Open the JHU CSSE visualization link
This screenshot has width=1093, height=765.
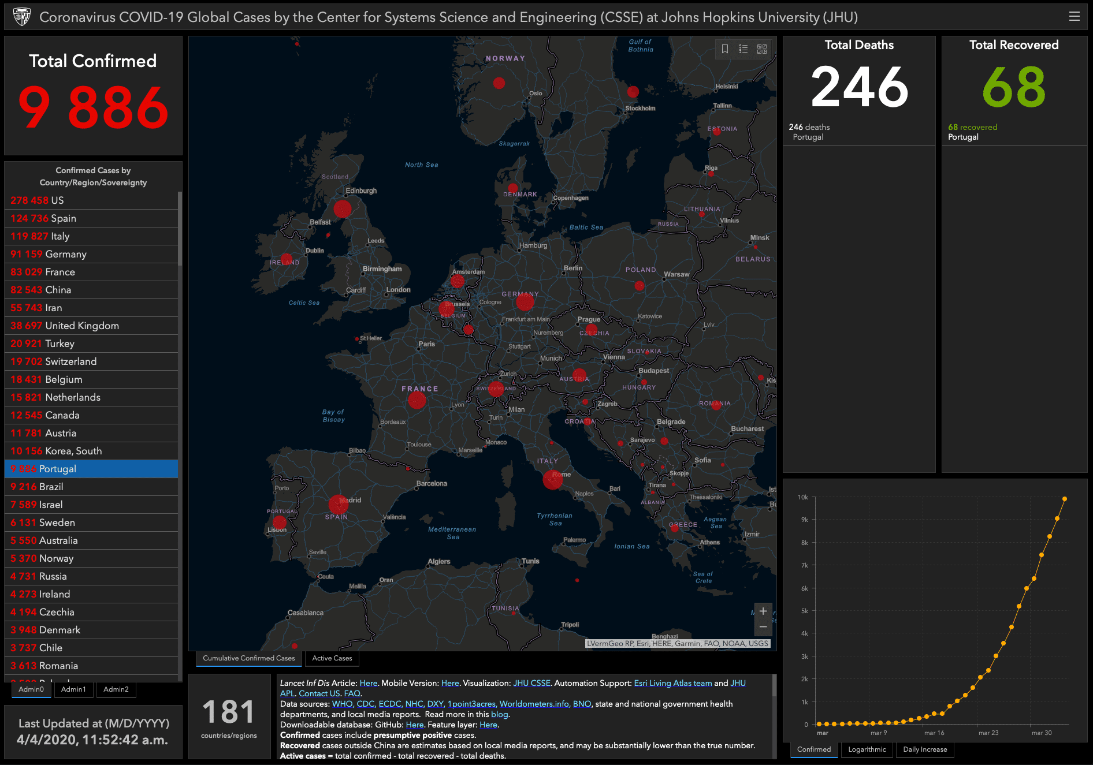coord(531,683)
